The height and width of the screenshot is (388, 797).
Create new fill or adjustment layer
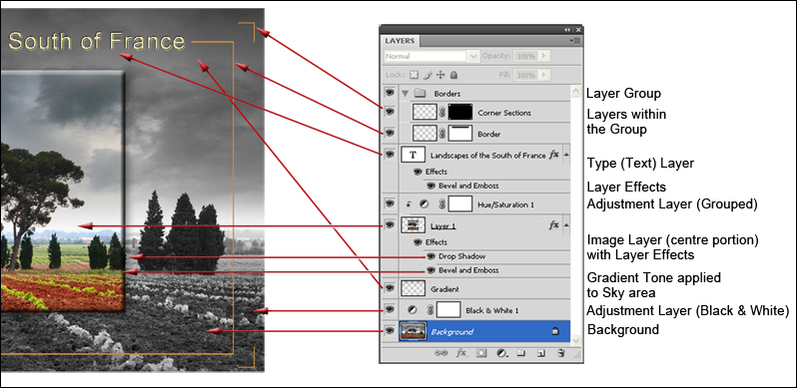(x=501, y=353)
